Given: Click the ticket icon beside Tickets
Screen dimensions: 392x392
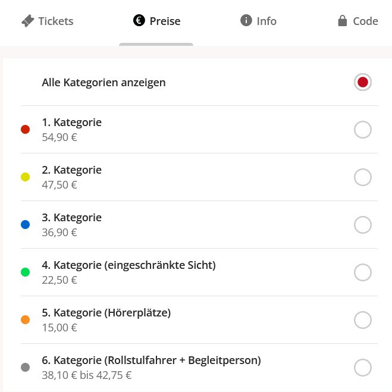Looking at the screenshot, I should [27, 21].
